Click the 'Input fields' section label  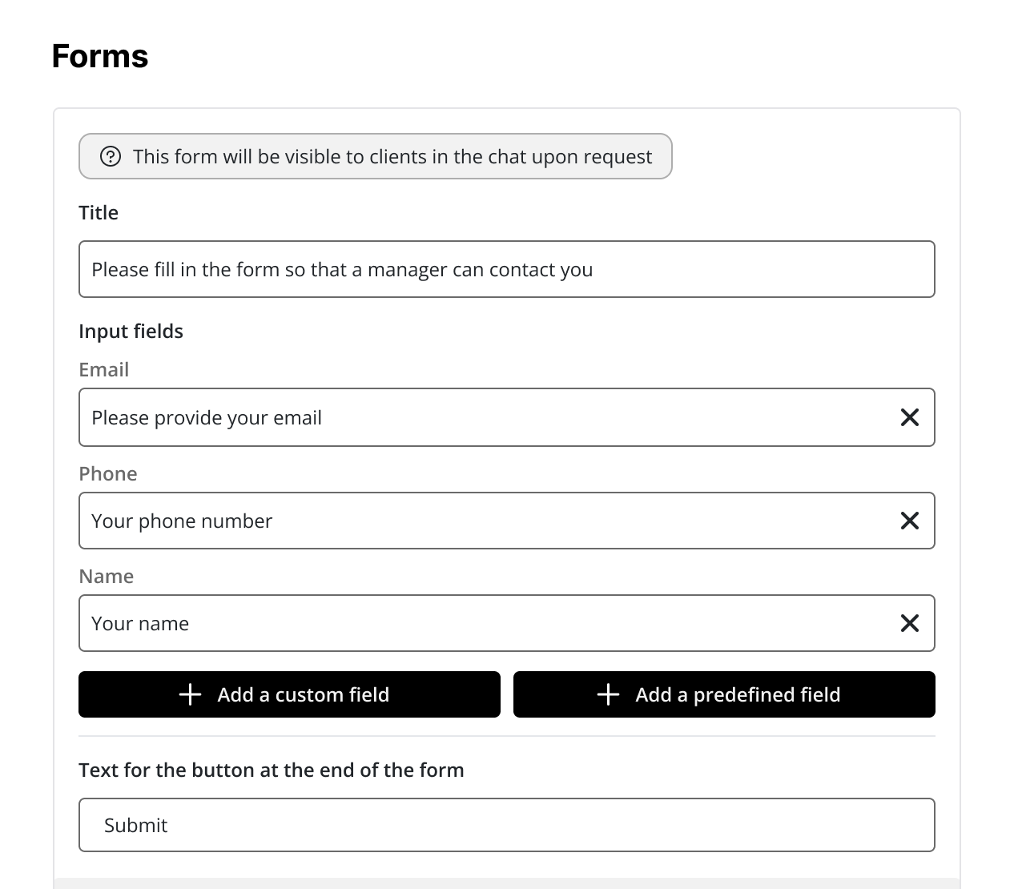[x=131, y=331]
